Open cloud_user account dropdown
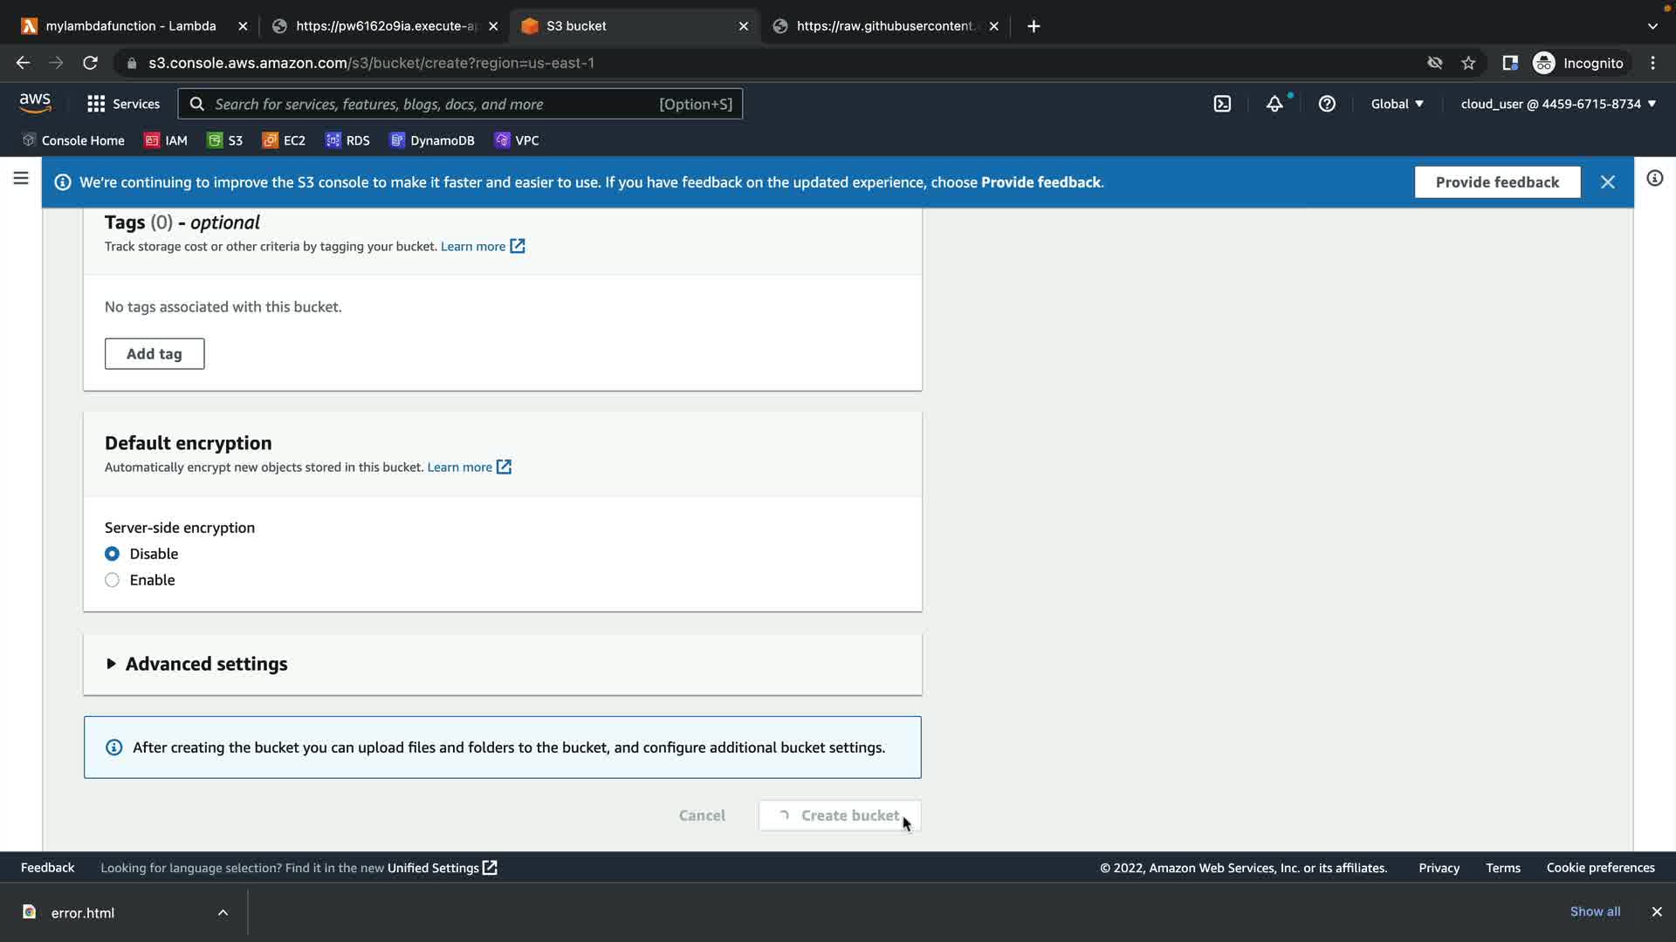 tap(1558, 104)
